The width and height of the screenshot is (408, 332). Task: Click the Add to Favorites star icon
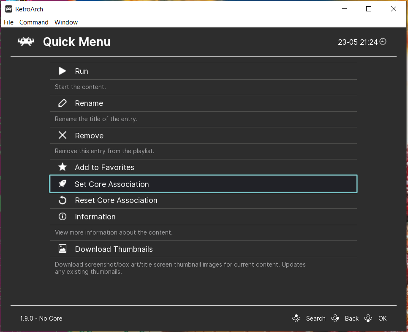click(x=63, y=167)
